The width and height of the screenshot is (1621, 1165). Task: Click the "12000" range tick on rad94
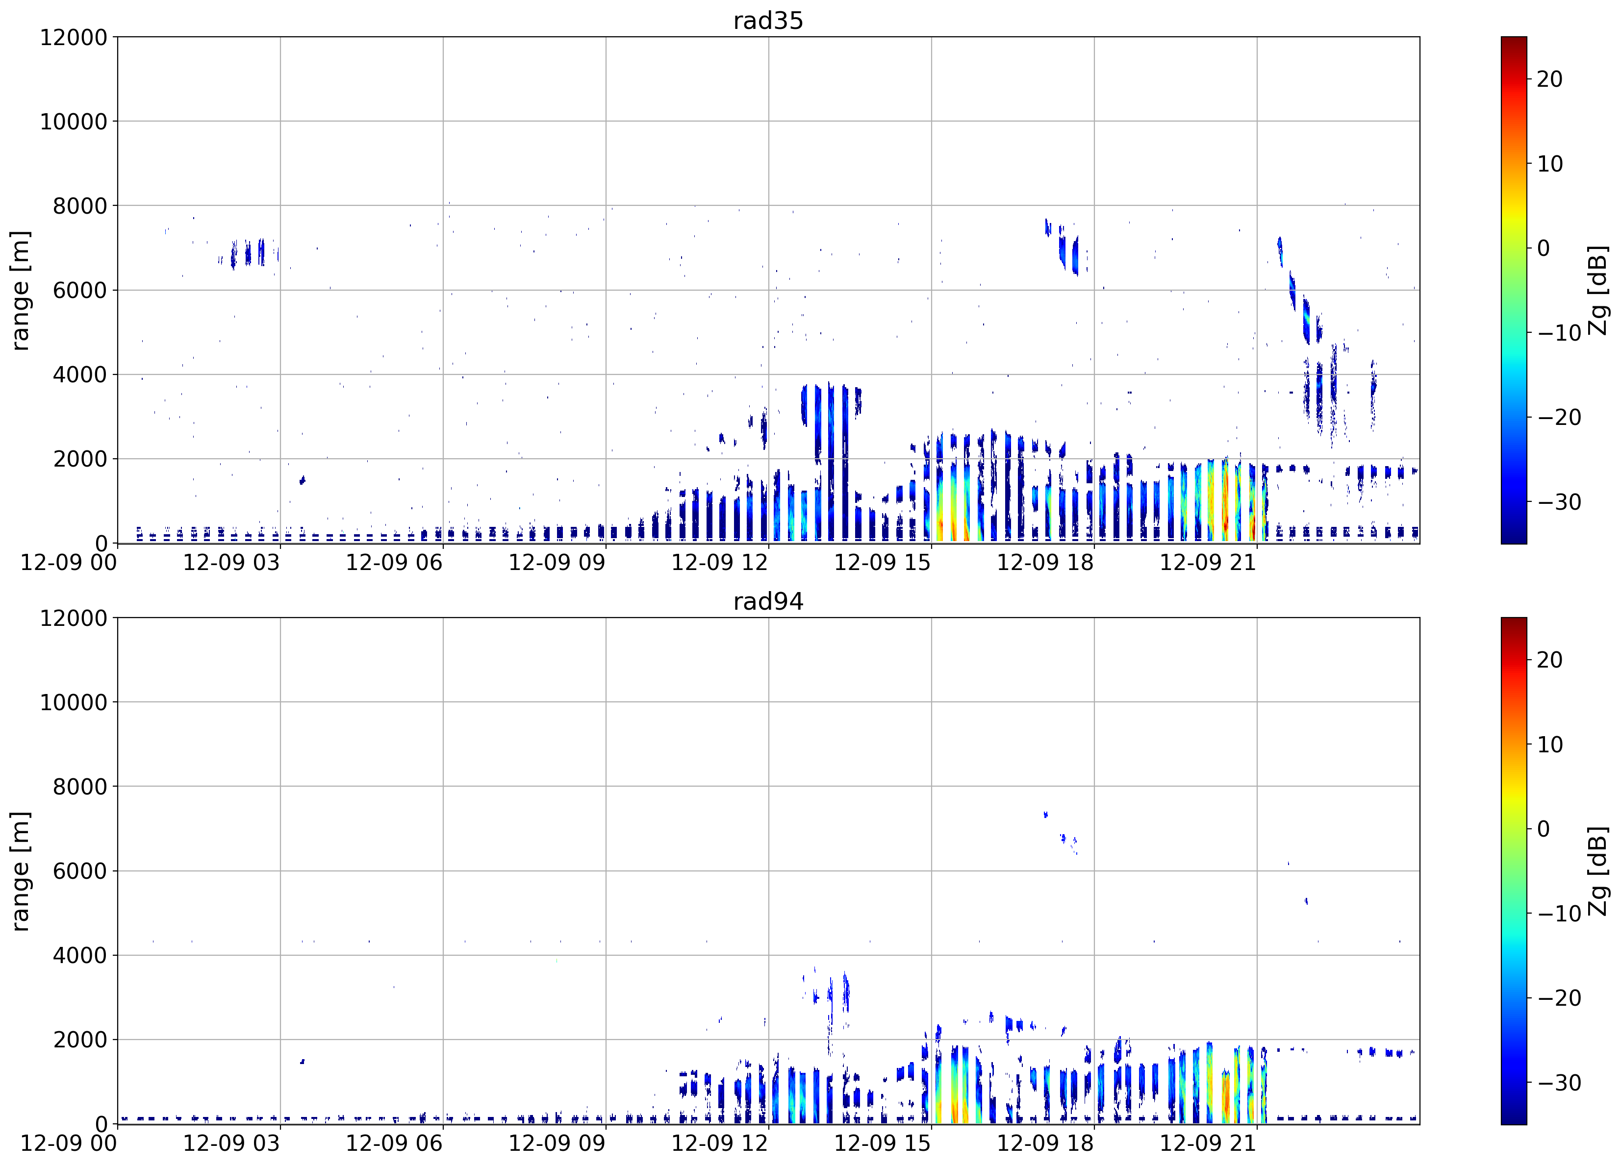(74, 618)
